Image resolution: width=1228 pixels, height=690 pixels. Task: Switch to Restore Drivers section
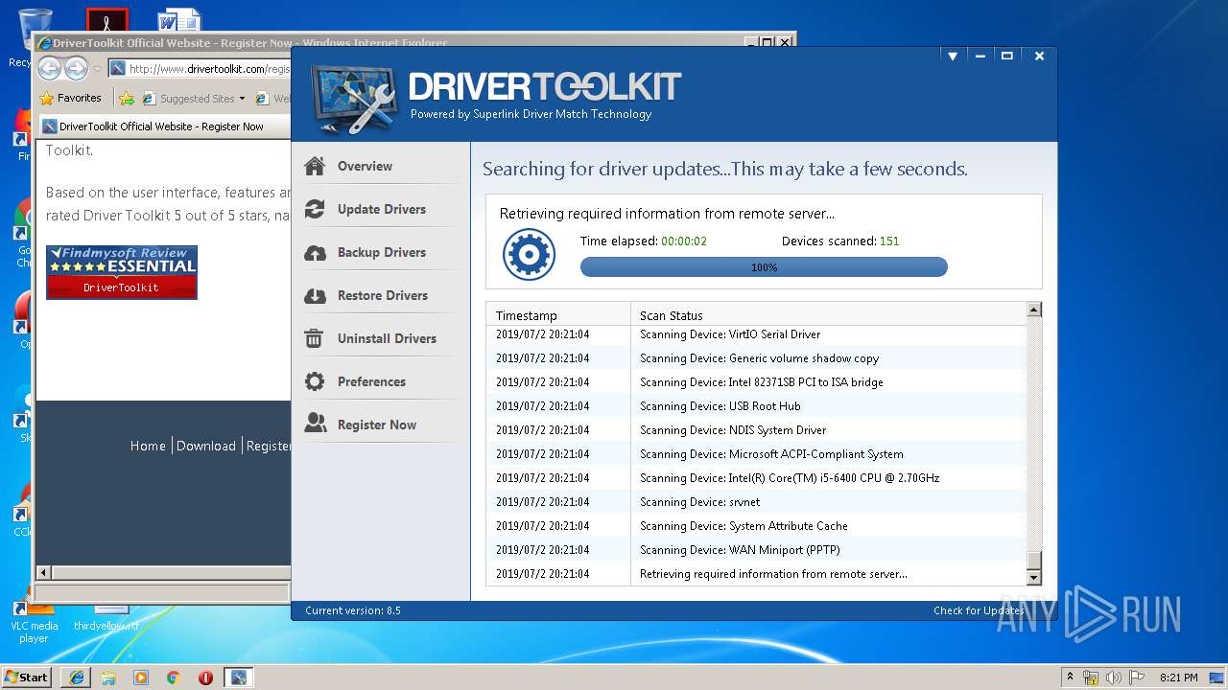tap(383, 295)
